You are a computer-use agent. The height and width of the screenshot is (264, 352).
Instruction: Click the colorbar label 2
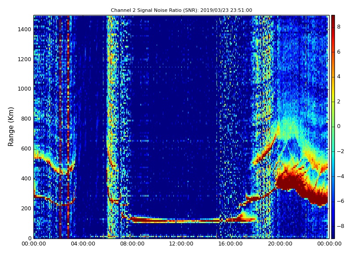pyautogui.click(x=339, y=102)
